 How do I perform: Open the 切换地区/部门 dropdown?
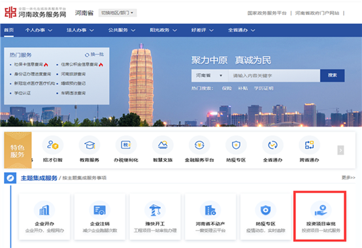(x=118, y=13)
